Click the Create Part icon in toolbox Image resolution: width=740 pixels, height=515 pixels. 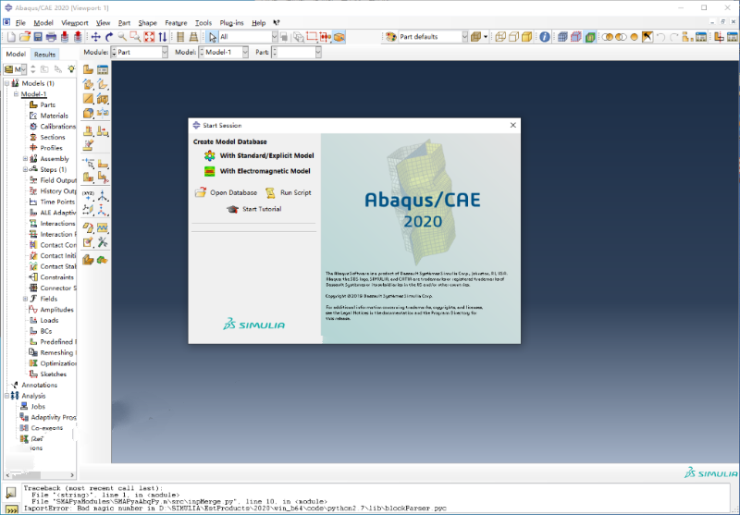click(88, 69)
